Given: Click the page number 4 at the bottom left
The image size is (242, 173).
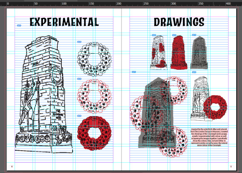Looking at the screenshot, I should [12, 166].
